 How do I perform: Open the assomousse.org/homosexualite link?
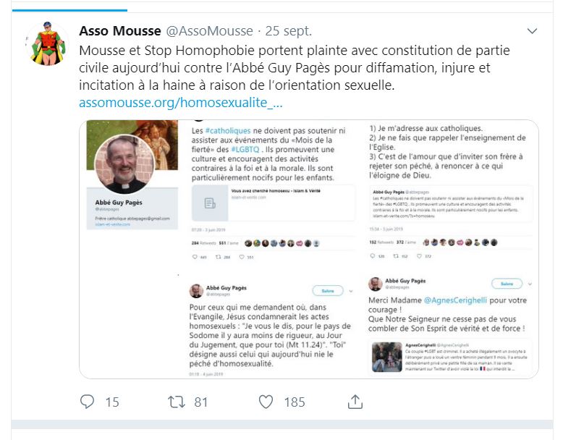pyautogui.click(x=181, y=103)
